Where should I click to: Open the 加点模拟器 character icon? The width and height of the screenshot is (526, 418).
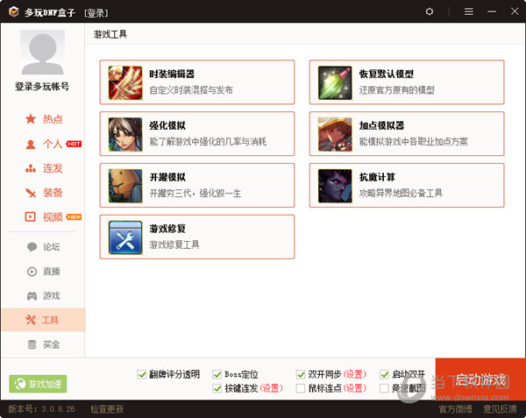click(335, 134)
